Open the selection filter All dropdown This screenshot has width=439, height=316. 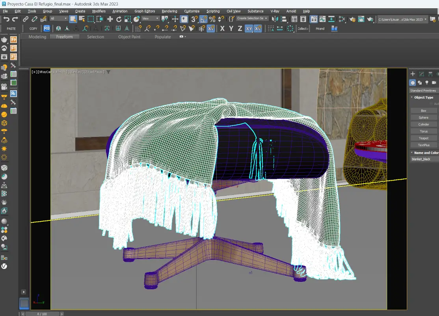coord(58,19)
